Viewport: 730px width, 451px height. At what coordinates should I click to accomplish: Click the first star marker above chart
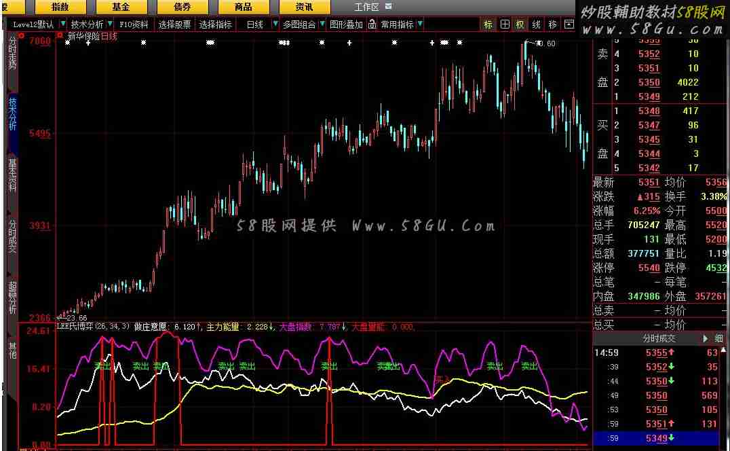tap(68, 43)
